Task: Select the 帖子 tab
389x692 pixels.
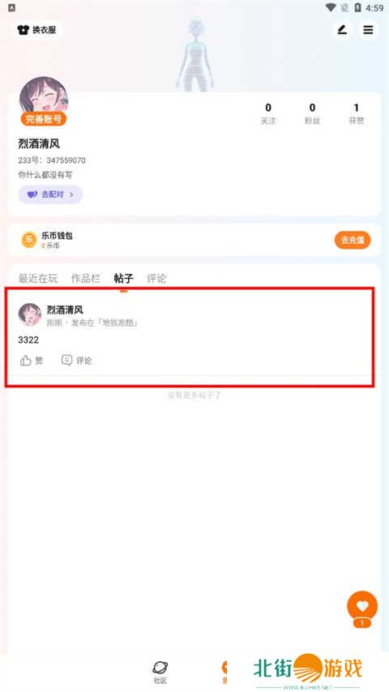Action: click(124, 279)
